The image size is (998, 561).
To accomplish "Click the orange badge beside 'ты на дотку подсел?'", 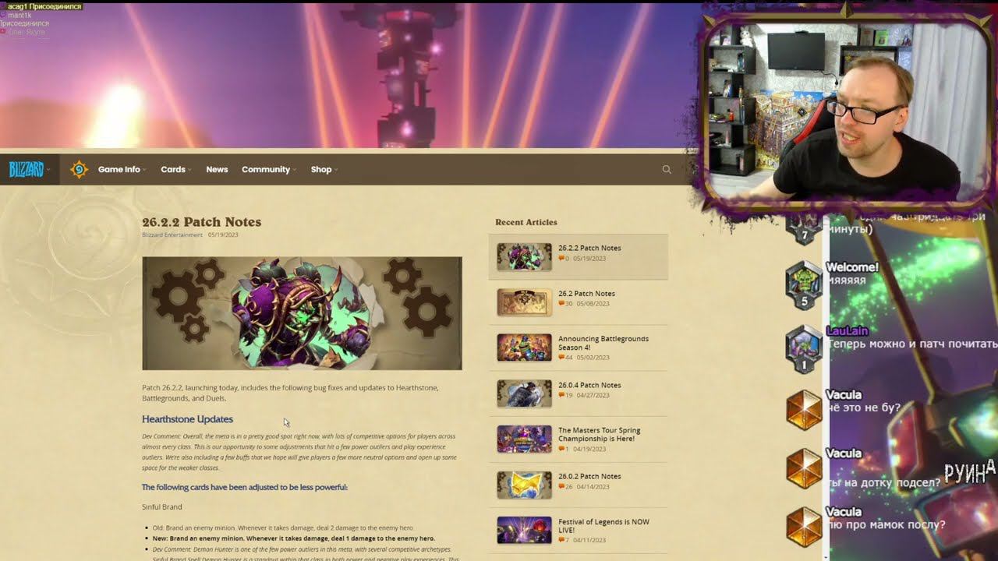I will point(804,468).
